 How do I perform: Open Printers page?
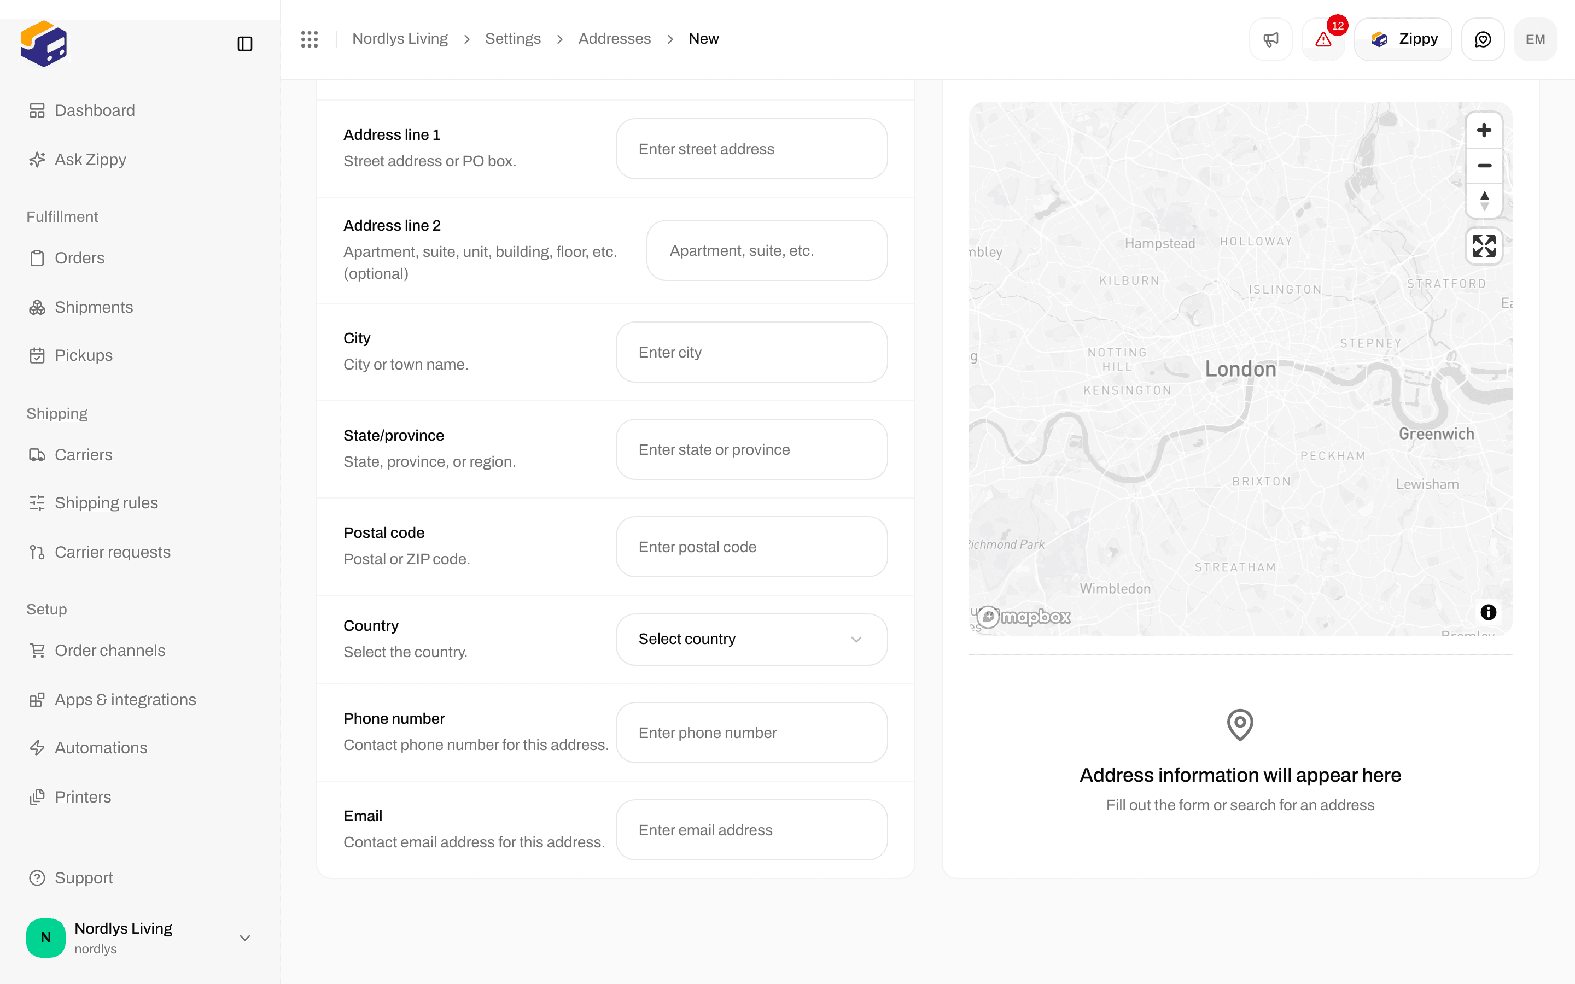pos(69,797)
